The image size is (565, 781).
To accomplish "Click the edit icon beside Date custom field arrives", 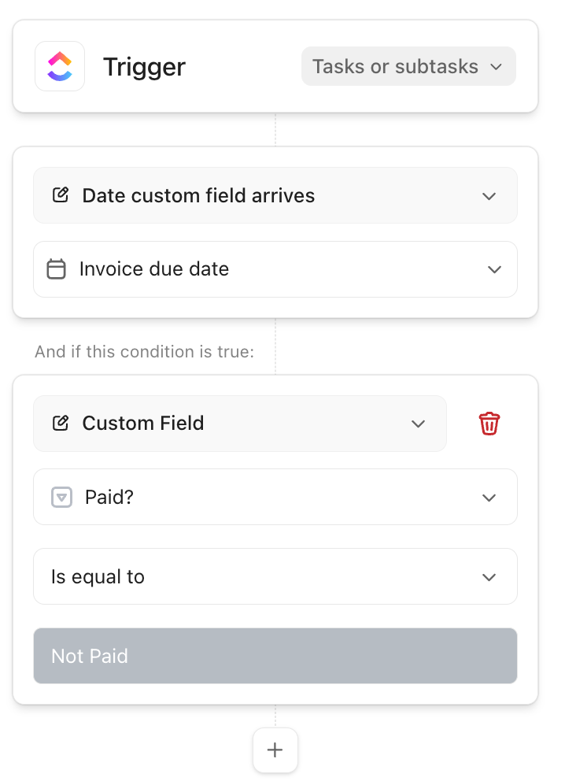I will tap(61, 195).
